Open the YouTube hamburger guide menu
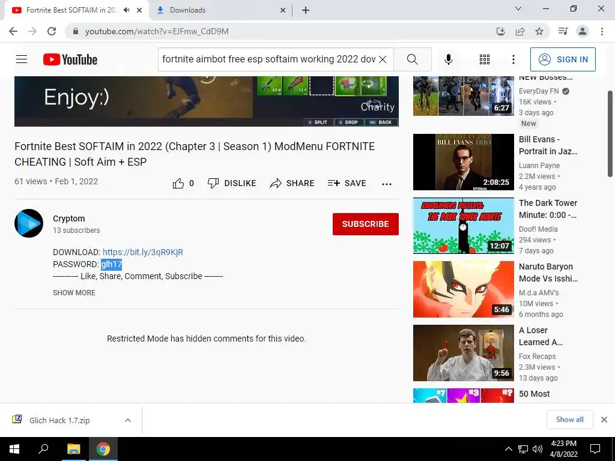 tap(22, 59)
